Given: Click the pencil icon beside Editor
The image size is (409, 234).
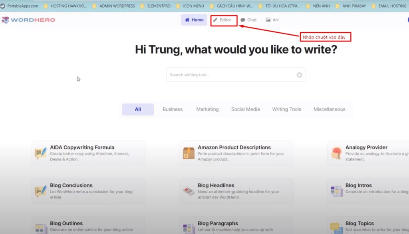Looking at the screenshot, I should point(215,20).
